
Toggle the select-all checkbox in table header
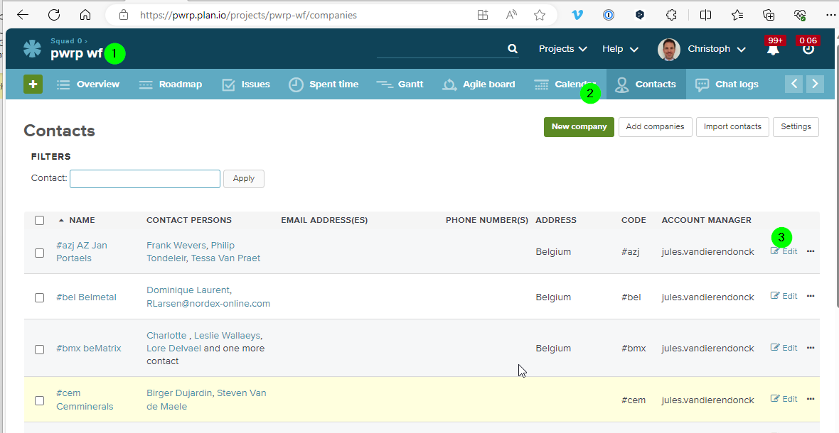pos(40,220)
